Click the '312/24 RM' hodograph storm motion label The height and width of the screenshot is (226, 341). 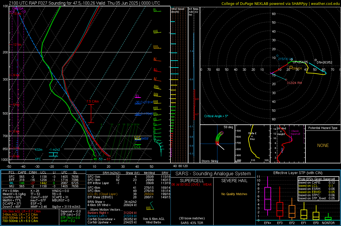[294, 83]
